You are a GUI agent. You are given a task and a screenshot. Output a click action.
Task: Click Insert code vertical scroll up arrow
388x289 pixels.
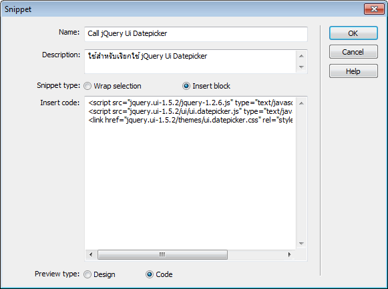(x=301, y=103)
